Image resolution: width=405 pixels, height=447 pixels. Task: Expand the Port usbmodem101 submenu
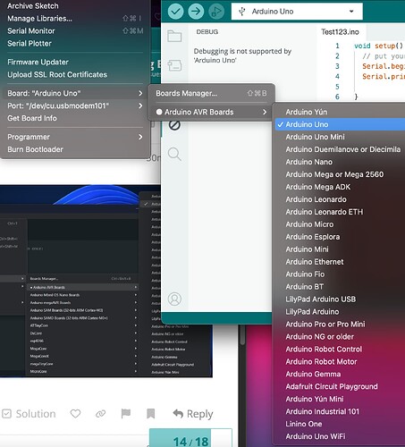(x=75, y=105)
